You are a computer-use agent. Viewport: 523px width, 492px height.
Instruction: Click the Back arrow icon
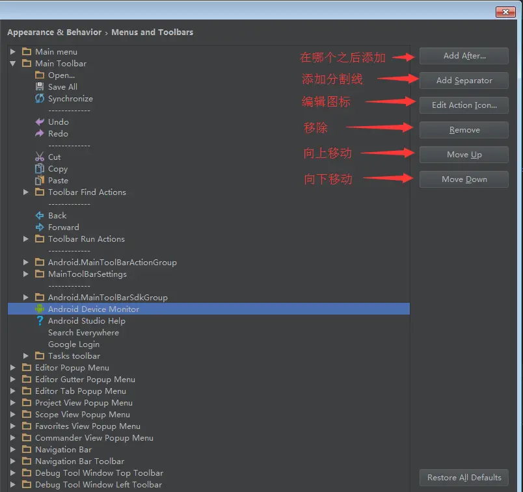coord(40,215)
